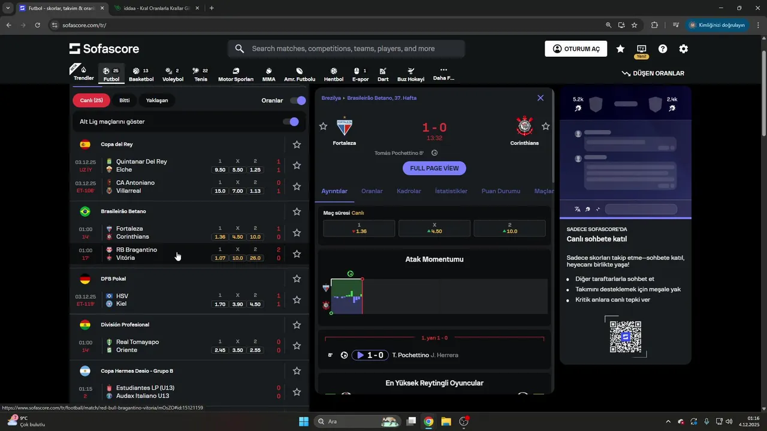
Task: Reload the browser page
Action: [x=37, y=25]
